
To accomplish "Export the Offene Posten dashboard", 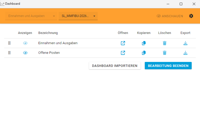I will point(185,53).
